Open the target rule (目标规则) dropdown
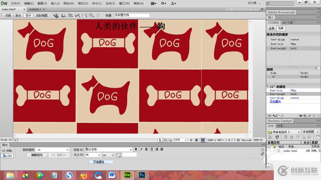Image resolution: width=321 pixels, height=180 pixels. pyautogui.click(x=52, y=150)
